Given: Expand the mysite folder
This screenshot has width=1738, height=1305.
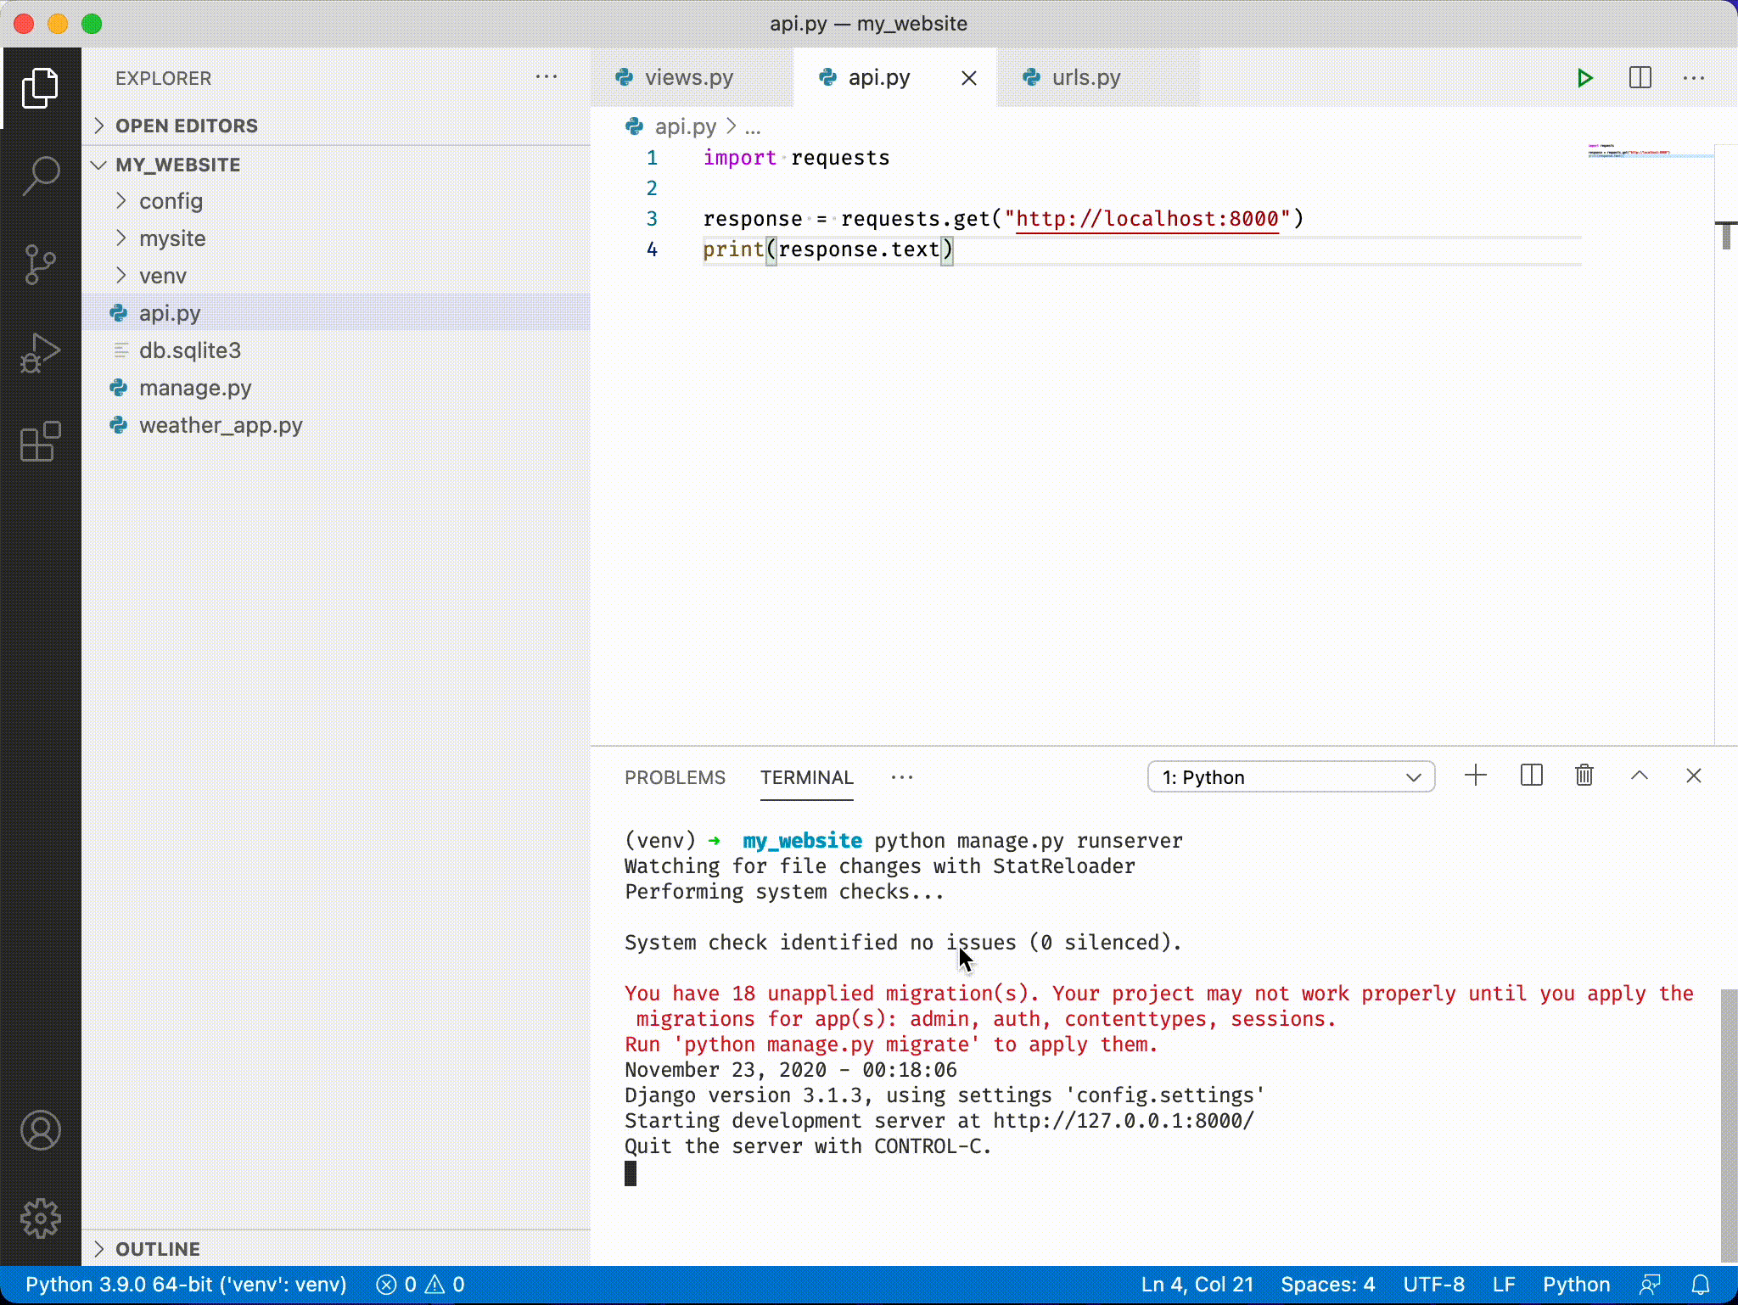Looking at the screenshot, I should [172, 238].
